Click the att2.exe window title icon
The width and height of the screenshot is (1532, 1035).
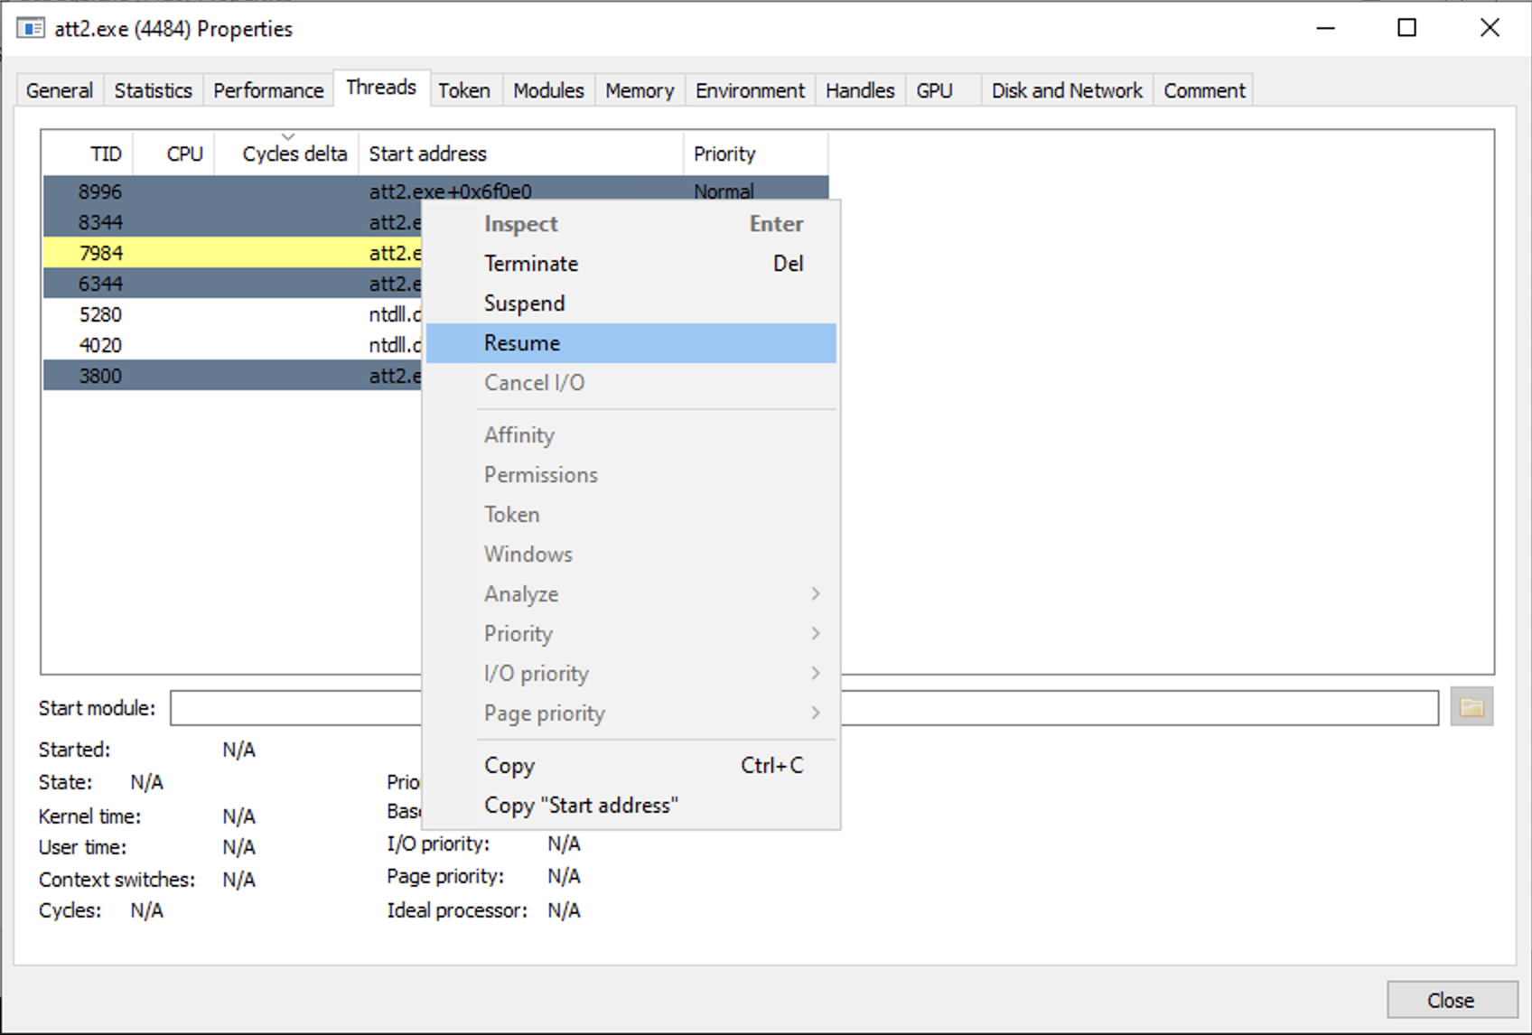(x=30, y=29)
